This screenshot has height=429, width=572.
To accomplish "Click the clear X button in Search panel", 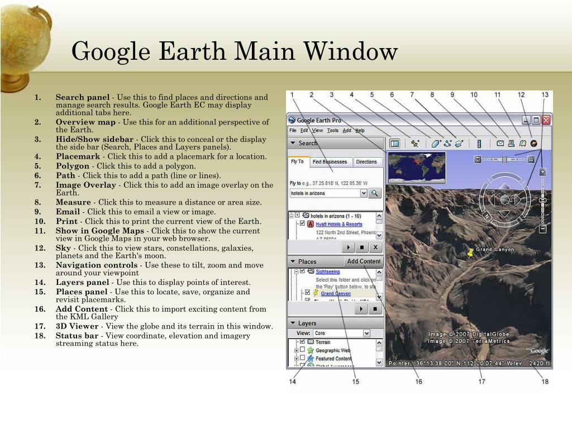I will coord(375,247).
